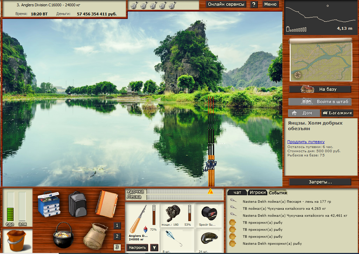The height and width of the screenshot is (254, 359).
Task: Switch to the События tab
Action: pyautogui.click(x=278, y=193)
